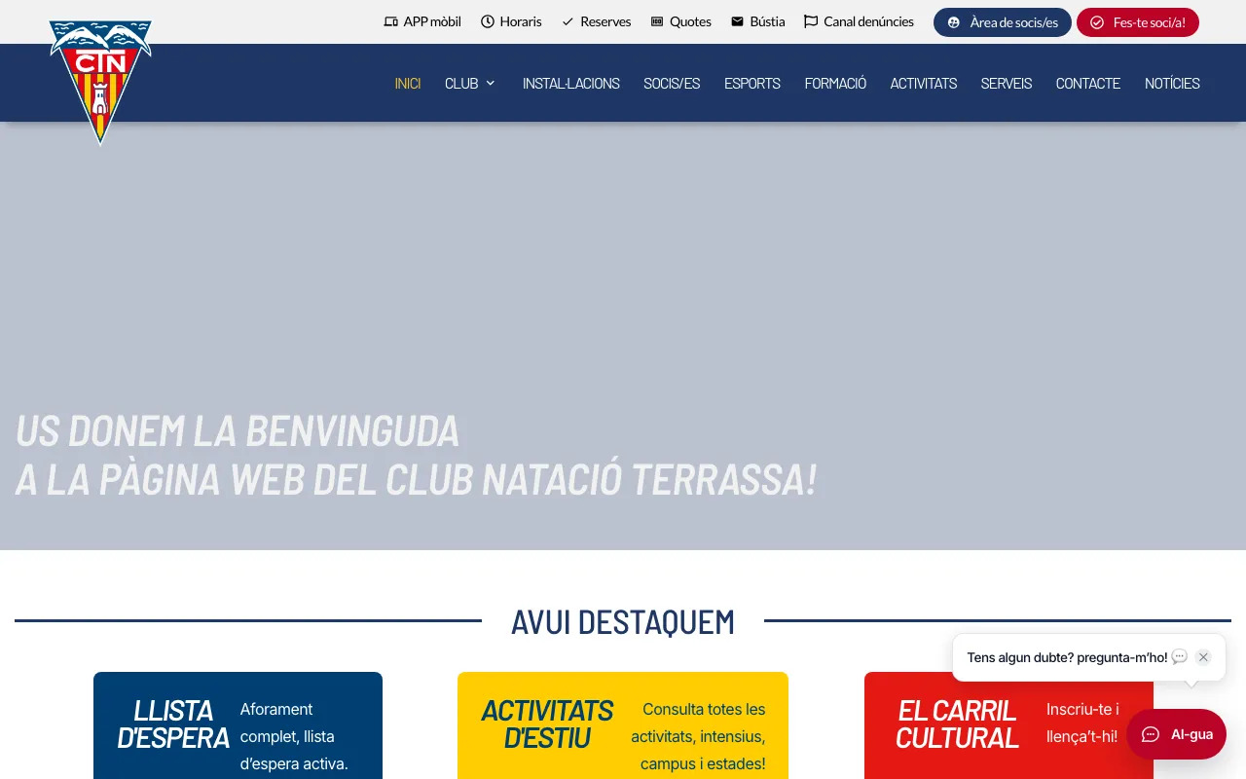Viewport: 1246px width, 779px height.
Task: Open the ESPORTS menu item
Action: [752, 83]
